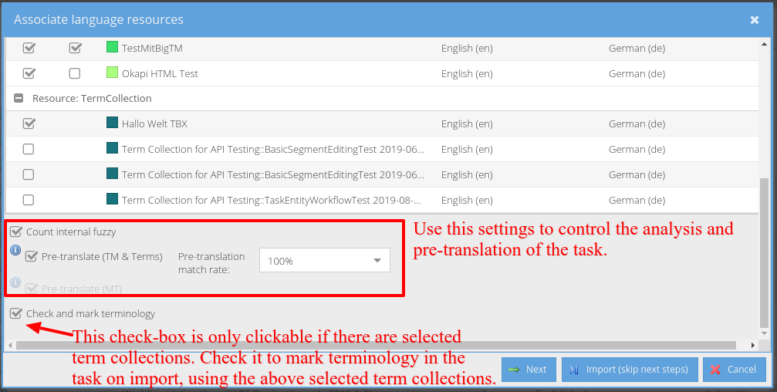
Task: Click the green color icon of TestMitBigTM
Action: (112, 48)
